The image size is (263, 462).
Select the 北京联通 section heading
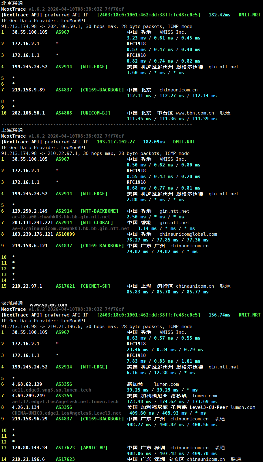click(x=12, y=3)
